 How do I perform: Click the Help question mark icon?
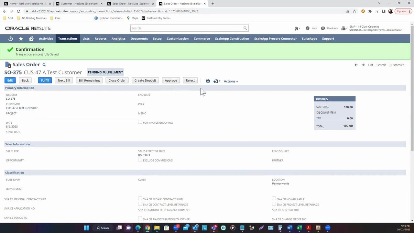pos(307,28)
